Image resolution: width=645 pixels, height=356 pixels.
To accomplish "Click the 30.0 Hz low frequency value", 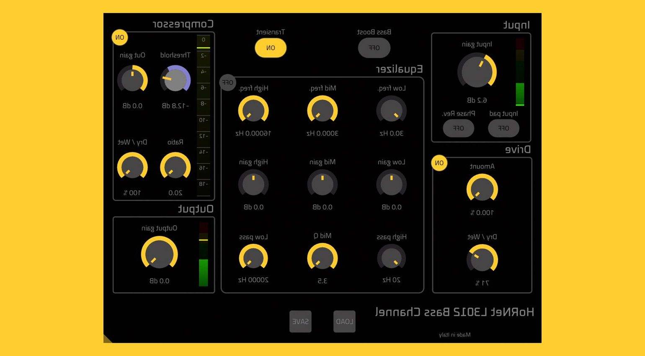I will (x=392, y=133).
